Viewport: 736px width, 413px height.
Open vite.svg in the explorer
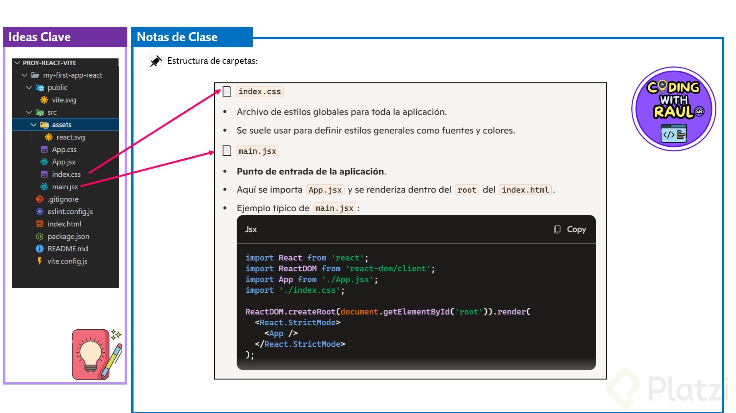[64, 100]
